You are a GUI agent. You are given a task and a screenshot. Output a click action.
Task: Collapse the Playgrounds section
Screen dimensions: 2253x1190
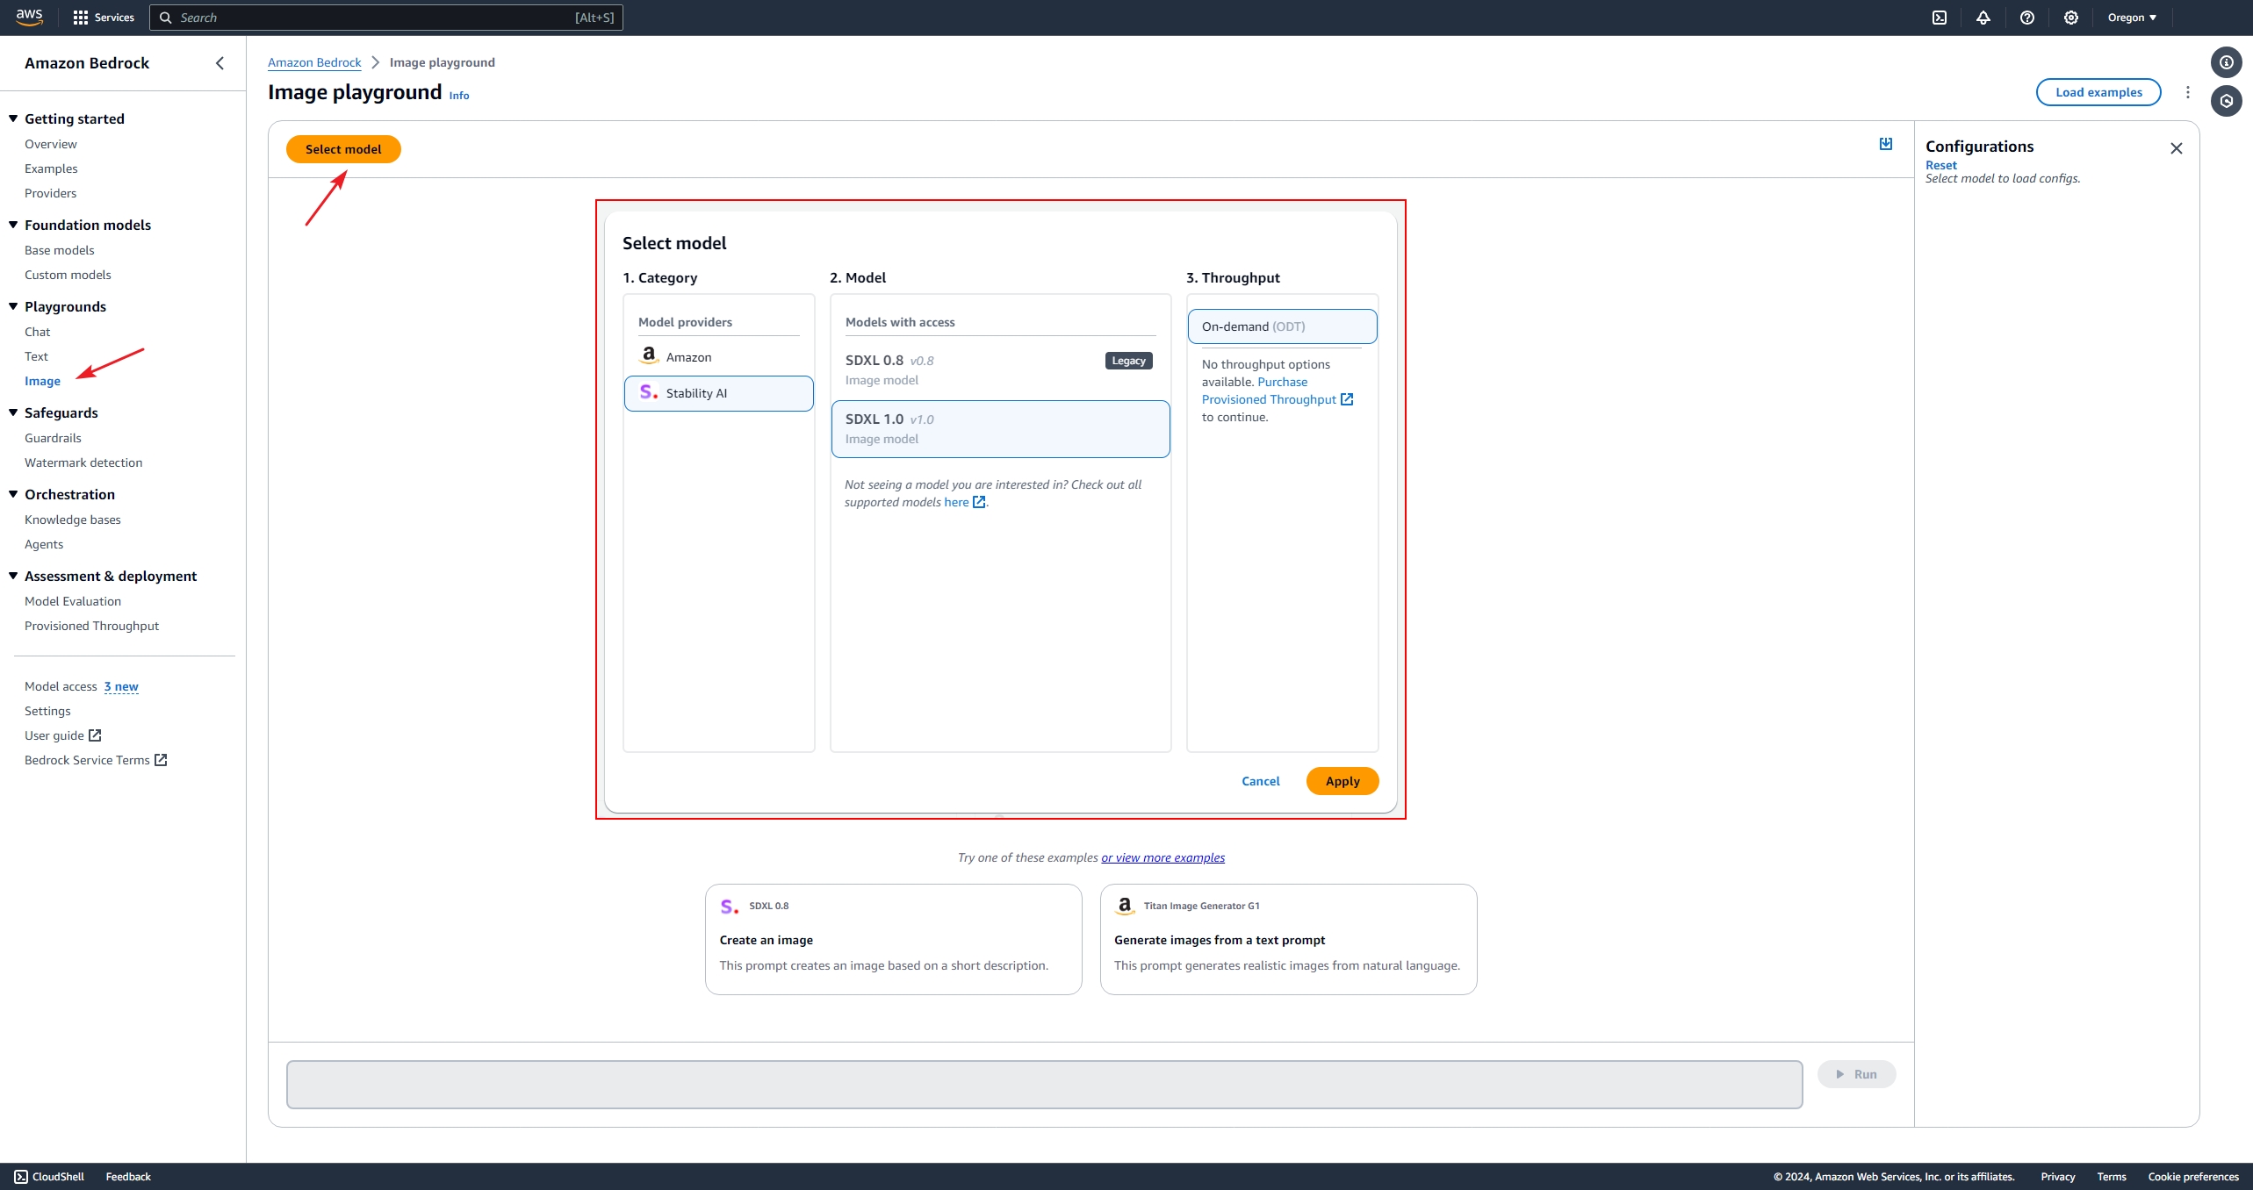(x=13, y=306)
